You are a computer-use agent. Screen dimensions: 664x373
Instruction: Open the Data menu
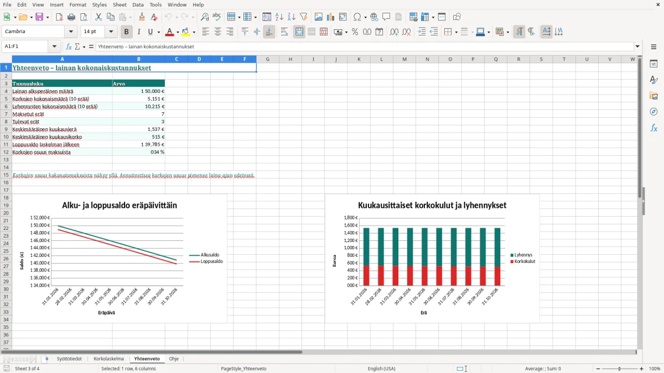[x=138, y=4]
